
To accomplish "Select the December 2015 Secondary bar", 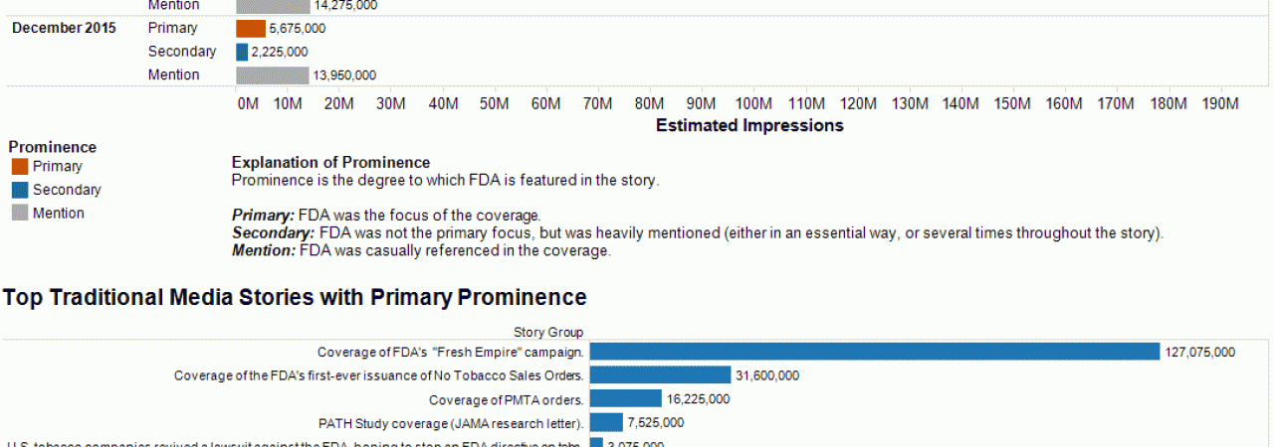I will [x=242, y=52].
